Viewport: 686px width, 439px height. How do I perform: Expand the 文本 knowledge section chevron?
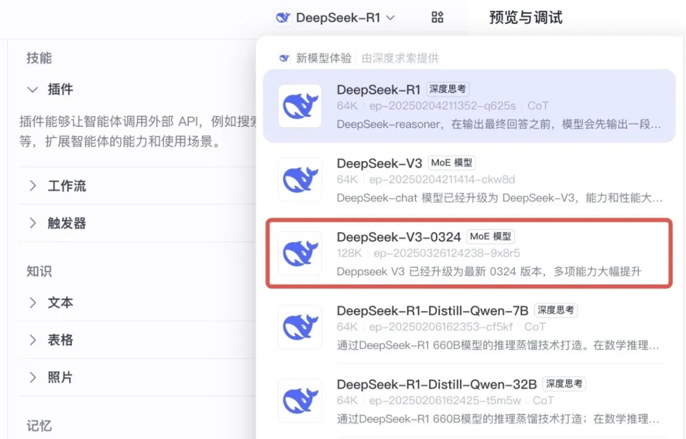tap(33, 302)
